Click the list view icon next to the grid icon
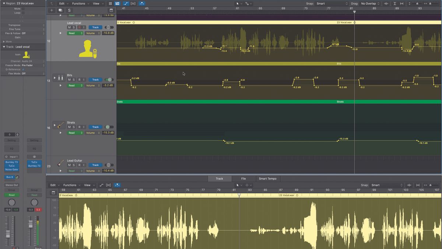Screen dimensions: 442x249 pos(117,3)
